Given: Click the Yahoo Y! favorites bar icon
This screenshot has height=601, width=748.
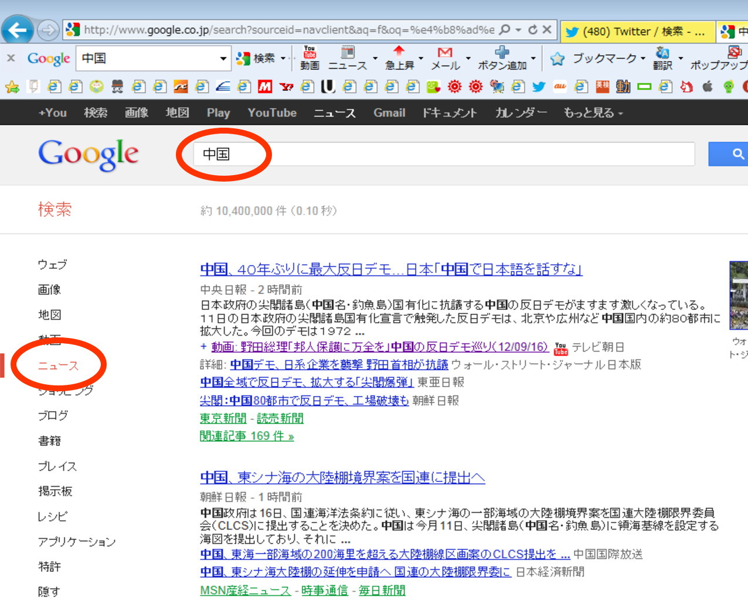Looking at the screenshot, I should [286, 87].
